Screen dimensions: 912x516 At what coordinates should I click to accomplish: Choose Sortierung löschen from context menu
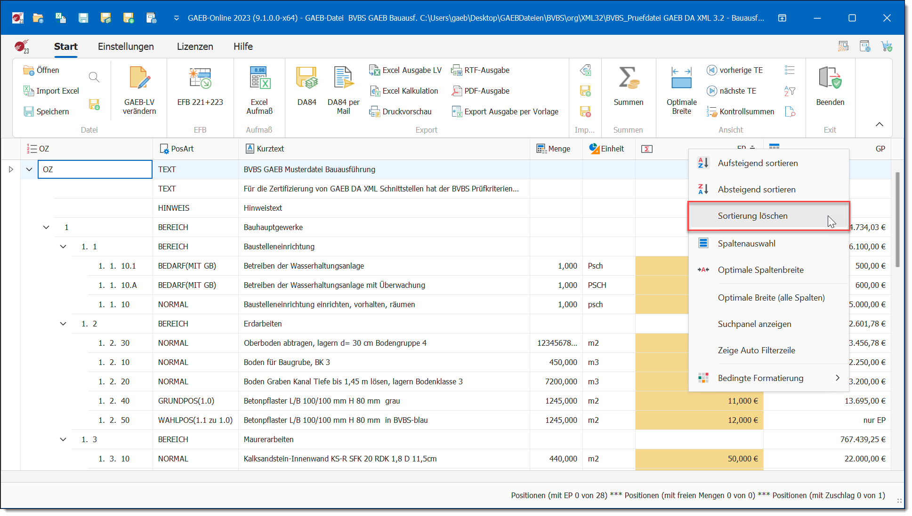752,216
